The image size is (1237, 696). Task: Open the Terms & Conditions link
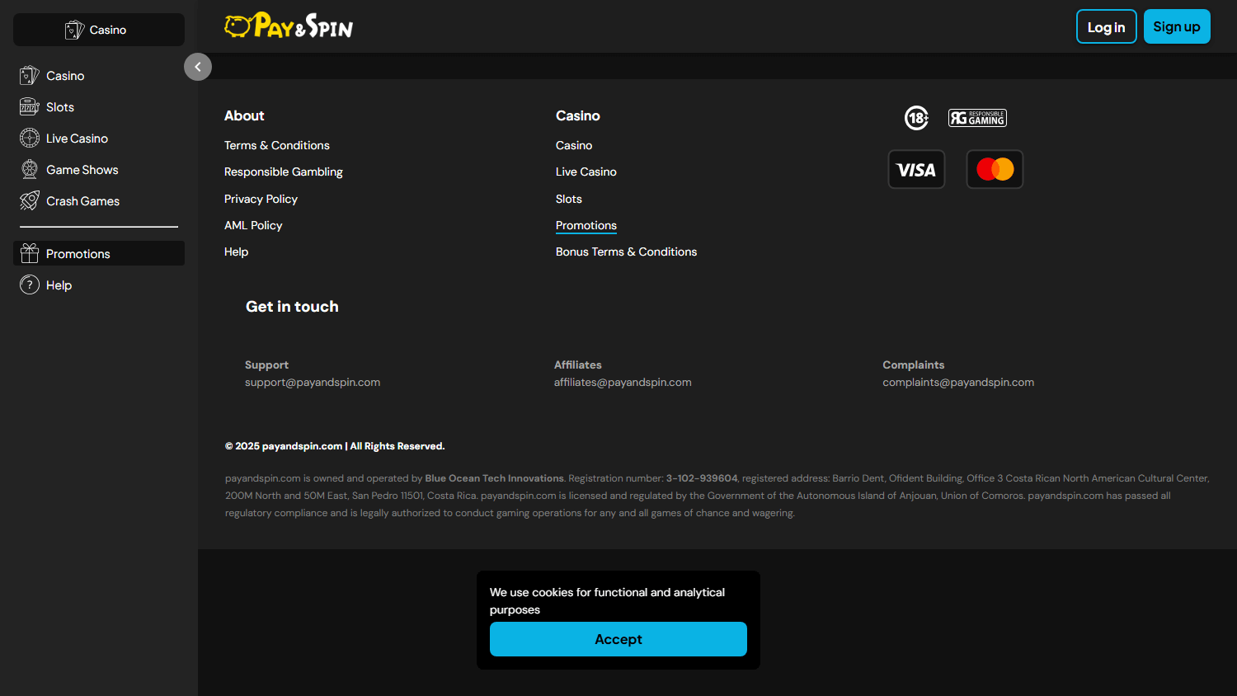(277, 145)
